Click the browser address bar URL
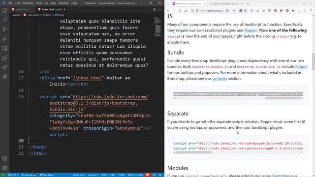The height and width of the screenshot is (177, 315). [x=212, y=11]
